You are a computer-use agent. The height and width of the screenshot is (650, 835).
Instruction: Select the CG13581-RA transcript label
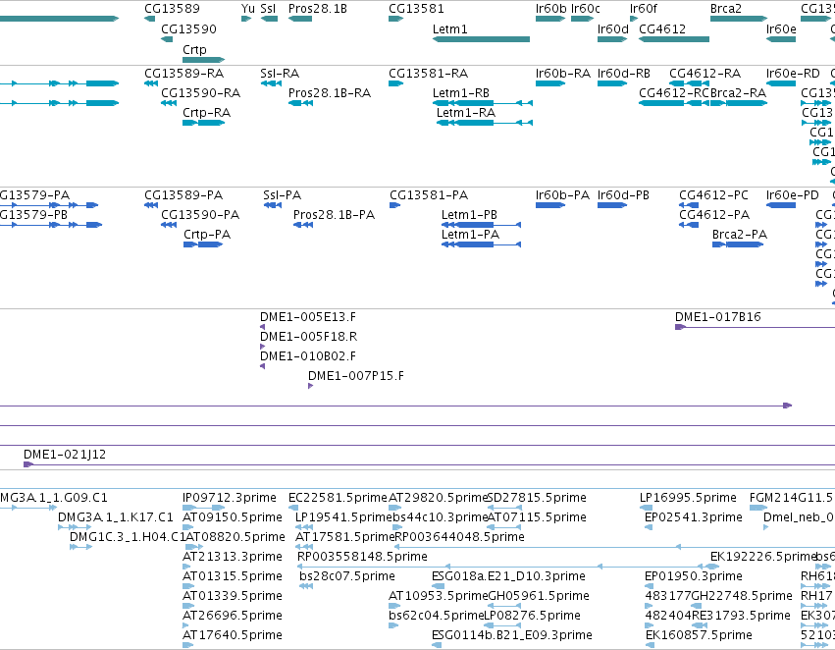pyautogui.click(x=428, y=74)
